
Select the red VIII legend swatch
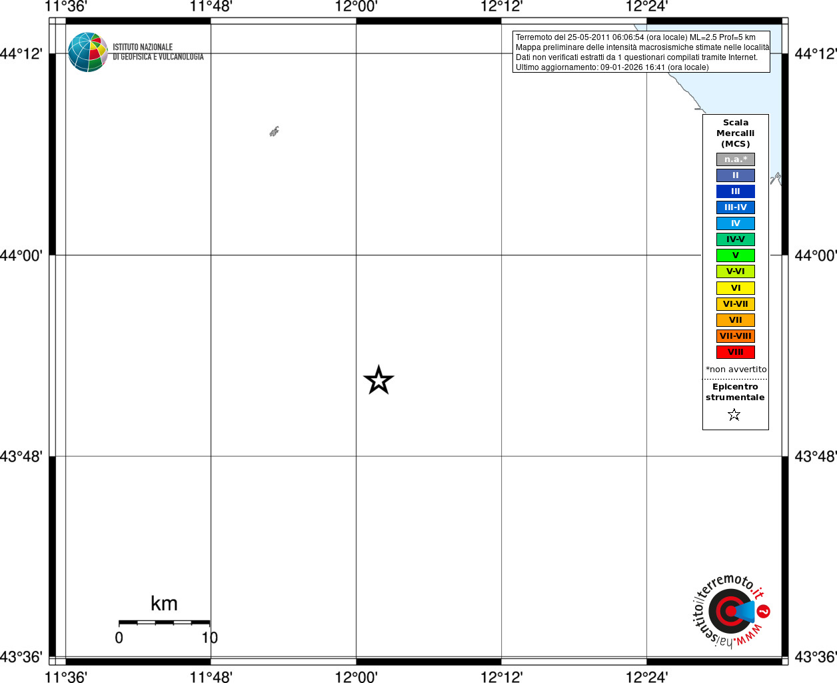[736, 352]
